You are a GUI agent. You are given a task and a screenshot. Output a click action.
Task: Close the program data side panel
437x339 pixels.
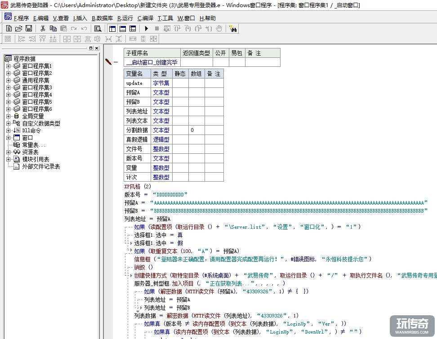pos(97,48)
